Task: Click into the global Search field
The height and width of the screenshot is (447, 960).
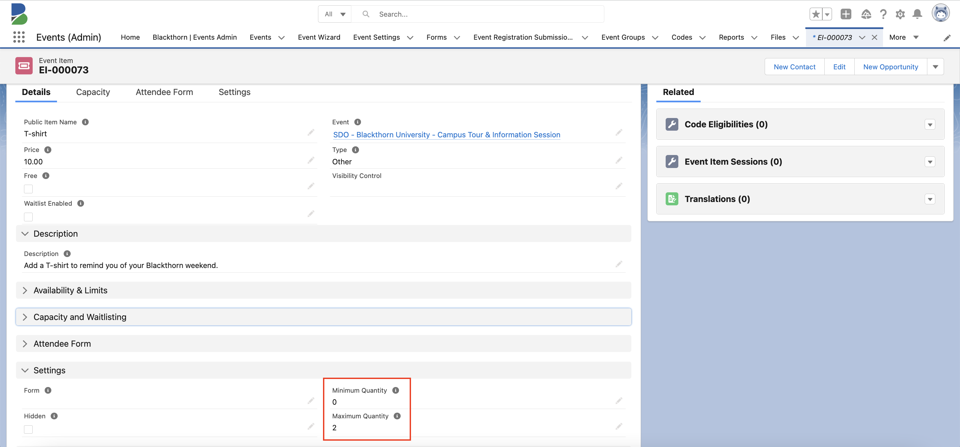Action: (x=484, y=14)
